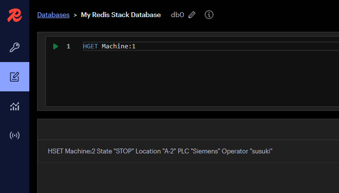The width and height of the screenshot is (339, 193).
Task: Select the Workbench editor icon in sidebar
Action: coord(15,77)
